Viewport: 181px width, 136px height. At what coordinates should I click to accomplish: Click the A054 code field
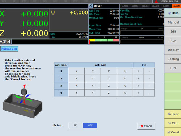[5, 42]
